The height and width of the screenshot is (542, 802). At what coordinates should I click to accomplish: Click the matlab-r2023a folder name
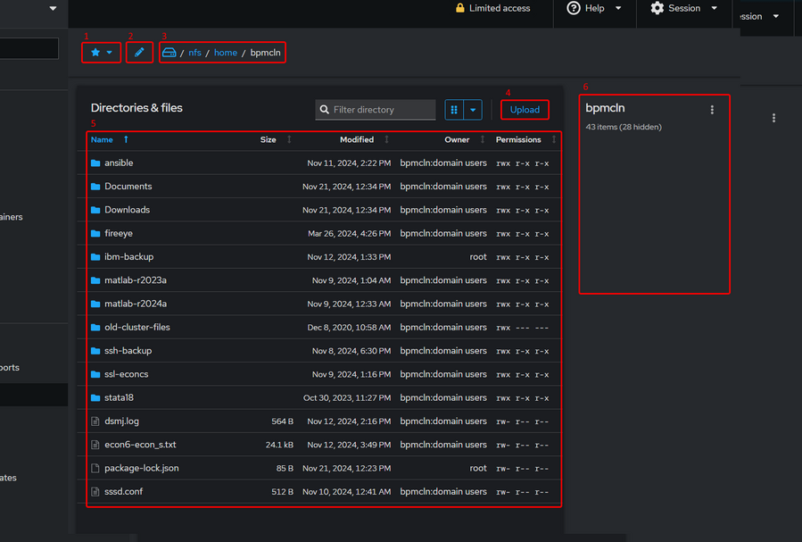click(135, 280)
